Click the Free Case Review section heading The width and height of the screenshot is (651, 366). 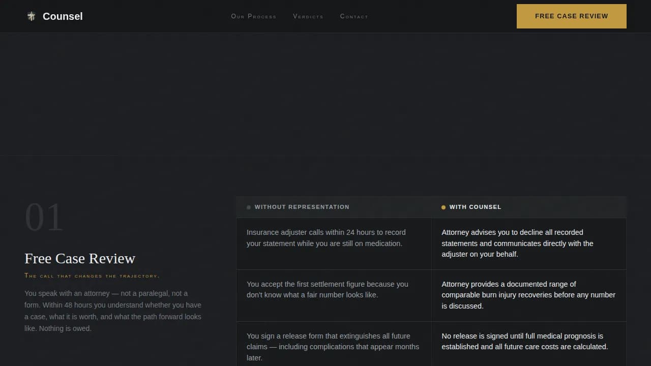pyautogui.click(x=80, y=258)
